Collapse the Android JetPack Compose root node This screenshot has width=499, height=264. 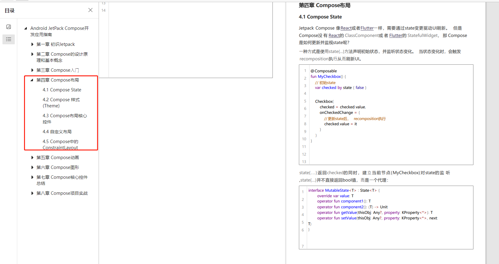point(26,28)
